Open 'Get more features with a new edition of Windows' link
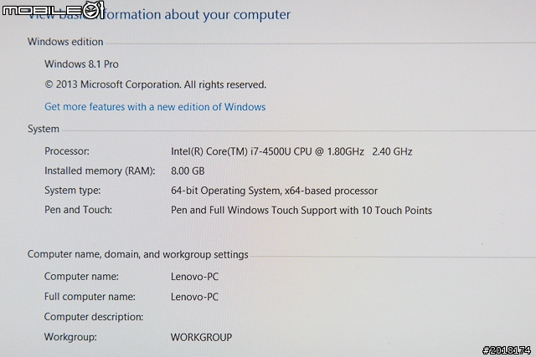Viewport: 536px width, 357px height. coord(155,107)
